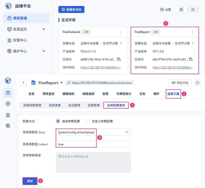Click the collapsed sidebar logo icon
Screen dimensions: 205x188
pos(8,81)
